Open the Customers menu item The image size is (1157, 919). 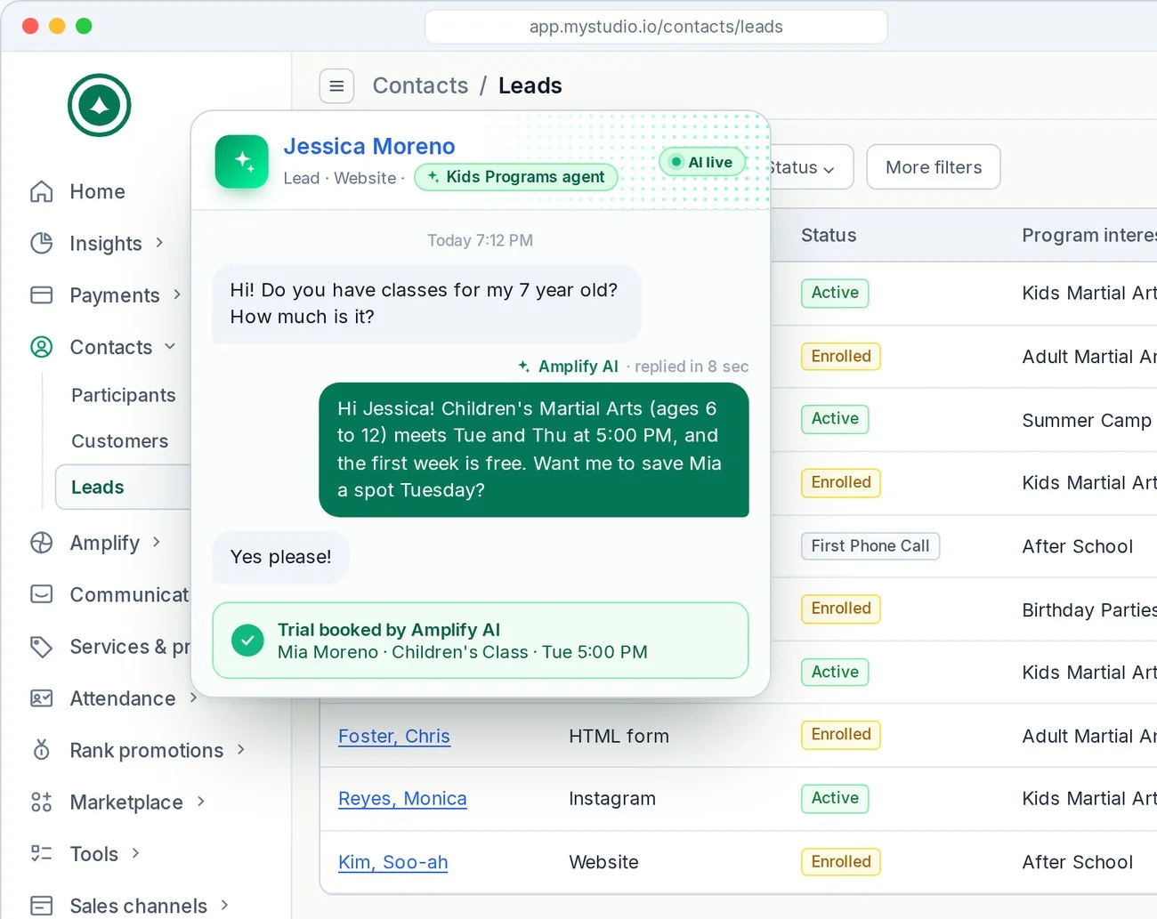click(120, 441)
